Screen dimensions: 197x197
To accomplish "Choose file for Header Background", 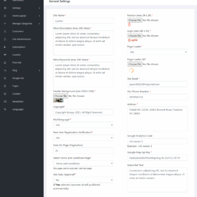I will [x=61, y=96].
